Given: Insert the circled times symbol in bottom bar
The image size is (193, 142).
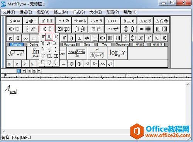Looking at the screenshot, I should (x=72, y=64).
